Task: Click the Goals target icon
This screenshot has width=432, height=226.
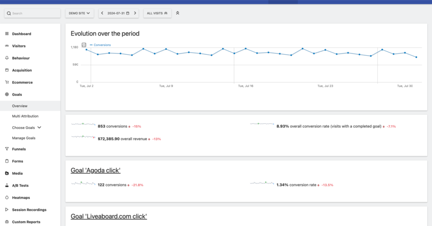Action: pos(7,95)
